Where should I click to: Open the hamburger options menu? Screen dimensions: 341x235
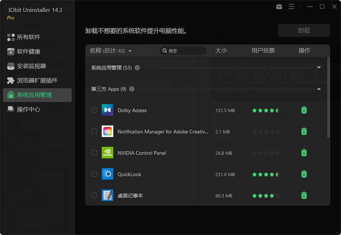point(291,7)
